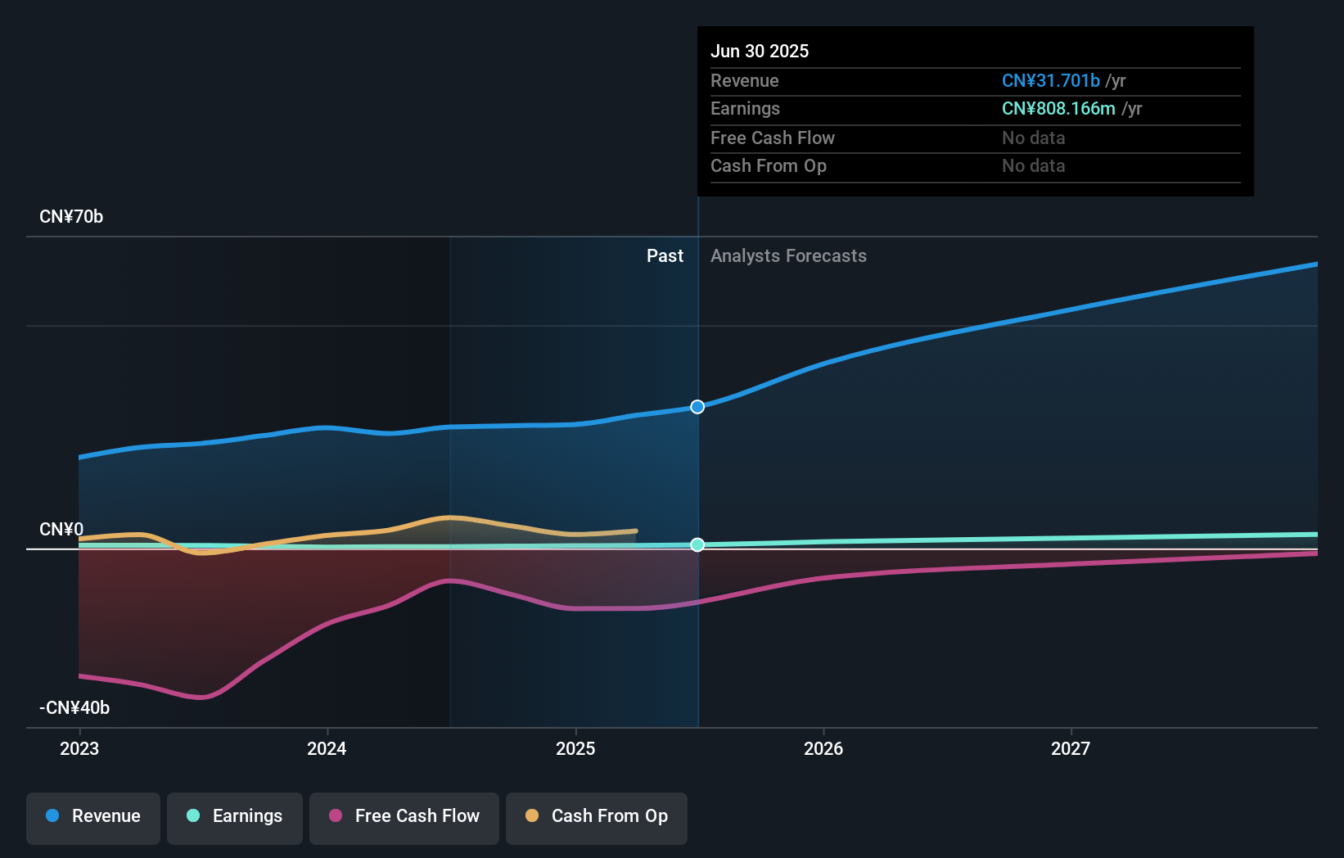Select the teal Earnings data point marker
This screenshot has height=858, width=1344.
click(697, 544)
